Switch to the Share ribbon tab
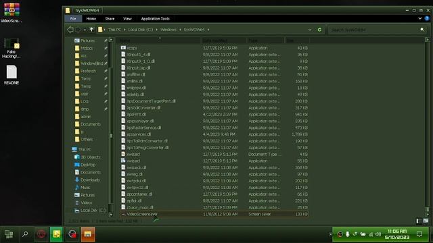 pyautogui.click(x=110, y=19)
